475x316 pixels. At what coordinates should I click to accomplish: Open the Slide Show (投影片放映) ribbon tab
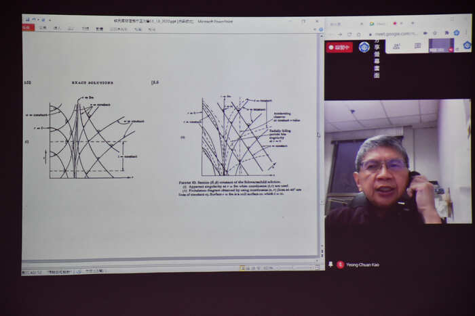pos(119,29)
